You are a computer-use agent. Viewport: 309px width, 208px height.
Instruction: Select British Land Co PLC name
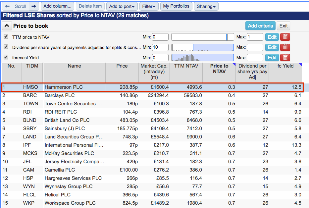coord(67,120)
